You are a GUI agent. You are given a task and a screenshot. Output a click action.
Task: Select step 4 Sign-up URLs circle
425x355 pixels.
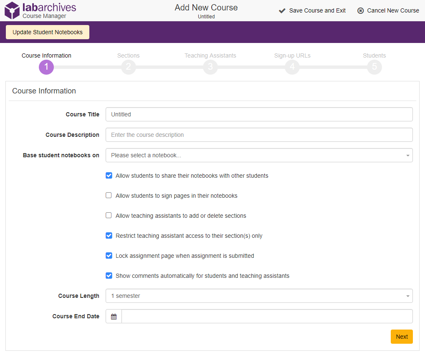click(292, 67)
